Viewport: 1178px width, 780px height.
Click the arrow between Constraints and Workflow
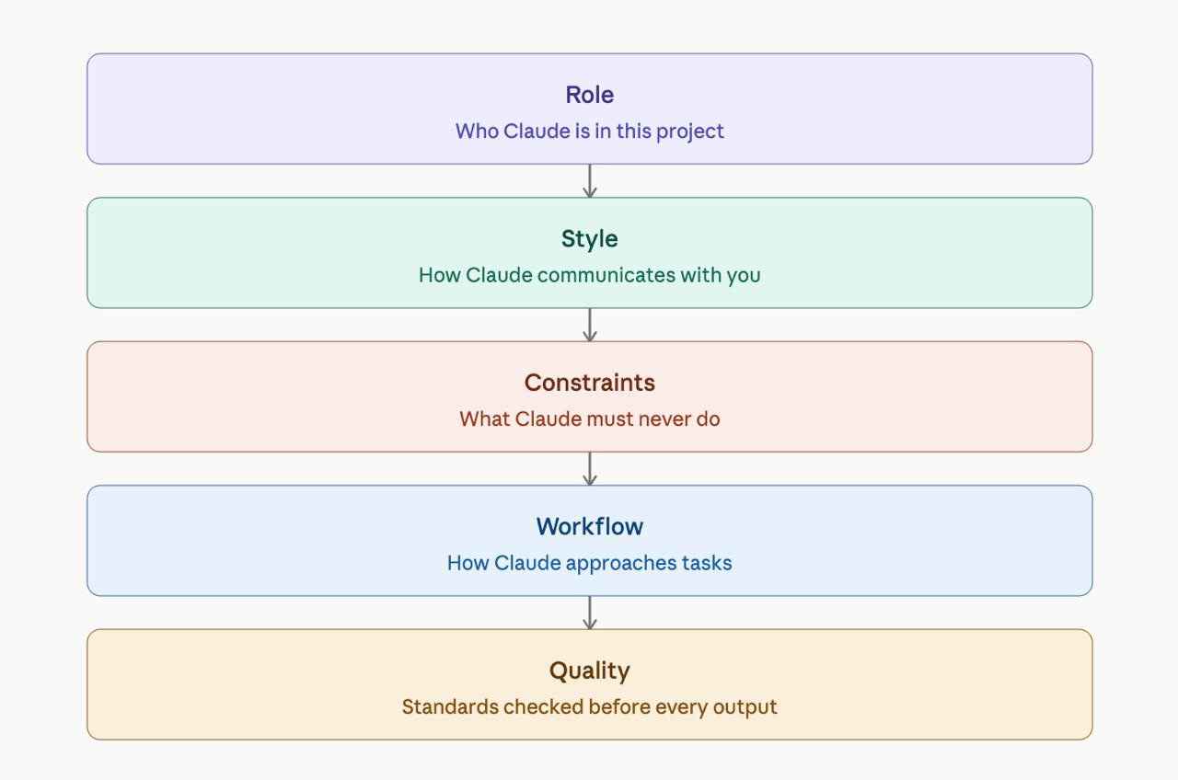tap(590, 469)
